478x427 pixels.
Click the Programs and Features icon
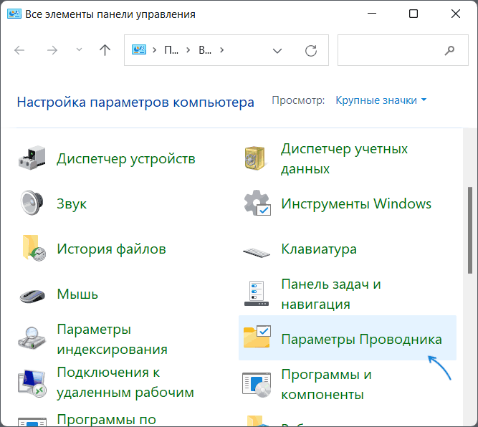(257, 385)
